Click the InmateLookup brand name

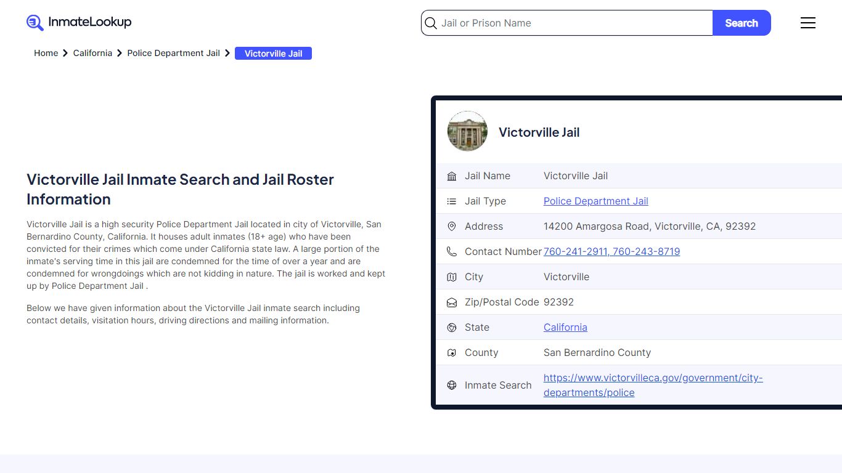coord(90,22)
